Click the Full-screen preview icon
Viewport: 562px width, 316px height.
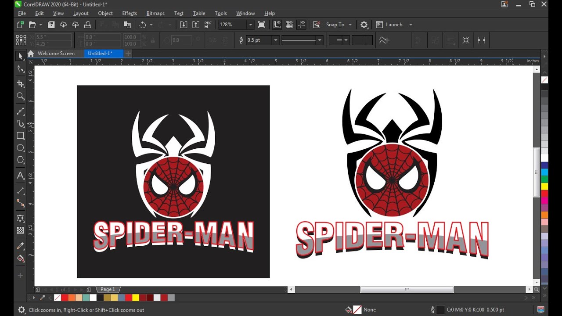pos(262,25)
